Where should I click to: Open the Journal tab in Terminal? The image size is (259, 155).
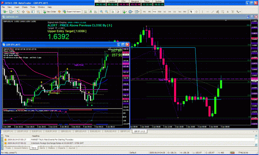[72, 148]
